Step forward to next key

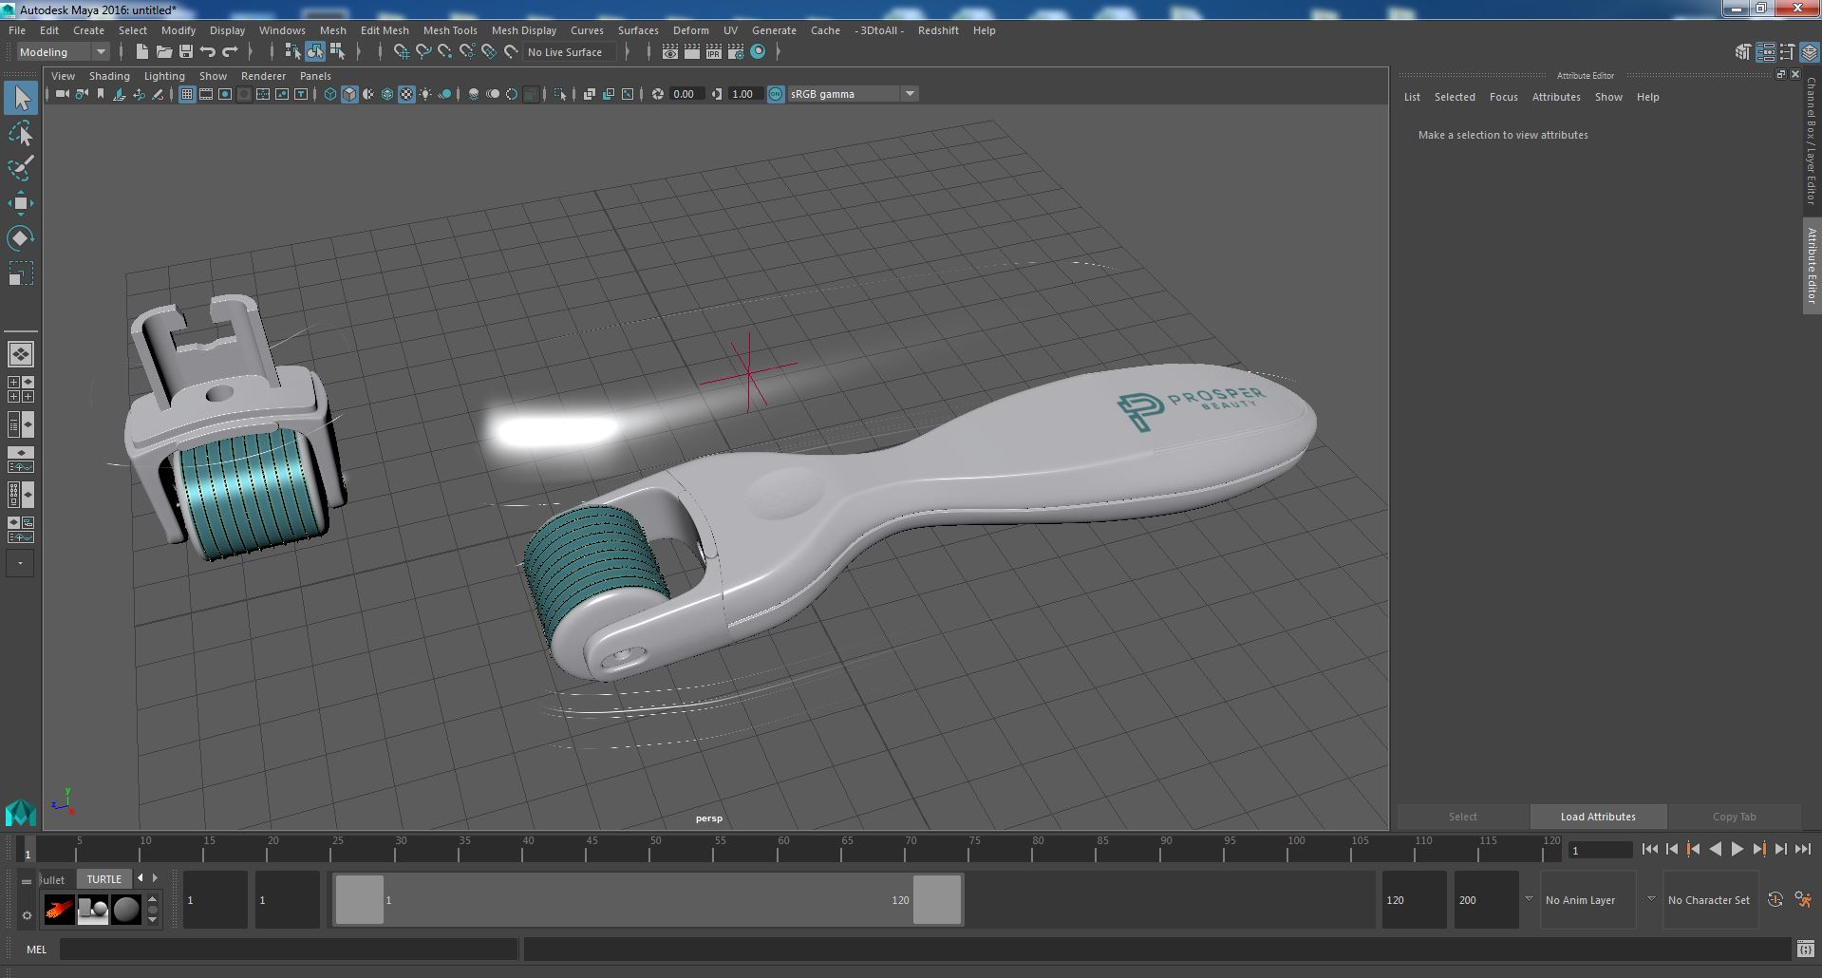1758,850
